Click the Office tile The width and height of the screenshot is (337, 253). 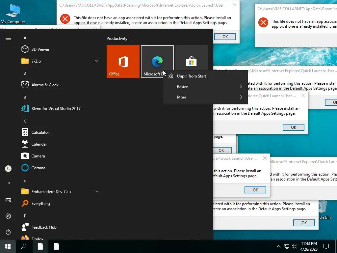[x=123, y=62]
